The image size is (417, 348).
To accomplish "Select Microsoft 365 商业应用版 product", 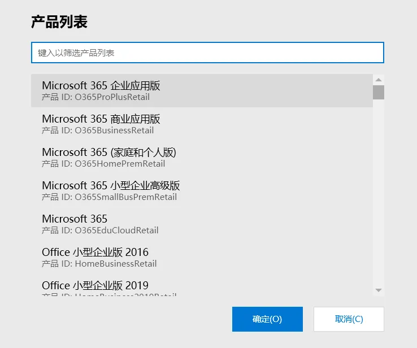I will pyautogui.click(x=202, y=124).
